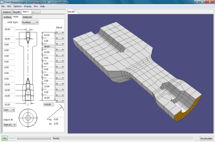
Task: Expand the Adjust at Part 03 dropdown
Action: point(10,124)
